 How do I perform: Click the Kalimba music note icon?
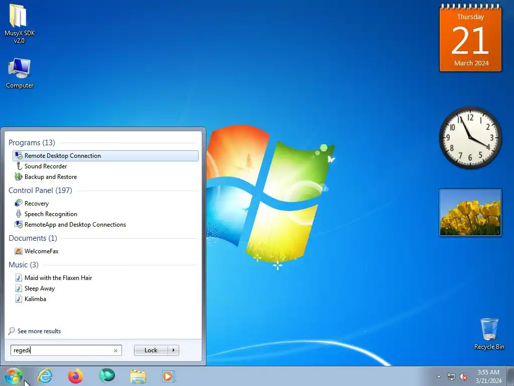(x=19, y=299)
